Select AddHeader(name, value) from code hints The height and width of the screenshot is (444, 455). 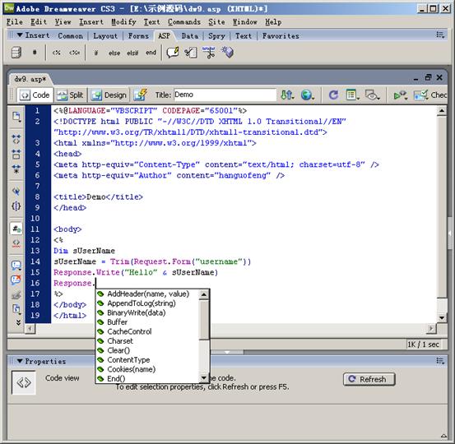coord(148,294)
